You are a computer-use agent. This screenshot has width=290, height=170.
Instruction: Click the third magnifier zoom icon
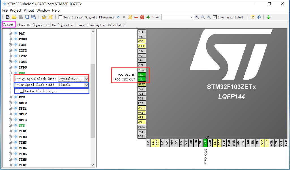[209, 17]
